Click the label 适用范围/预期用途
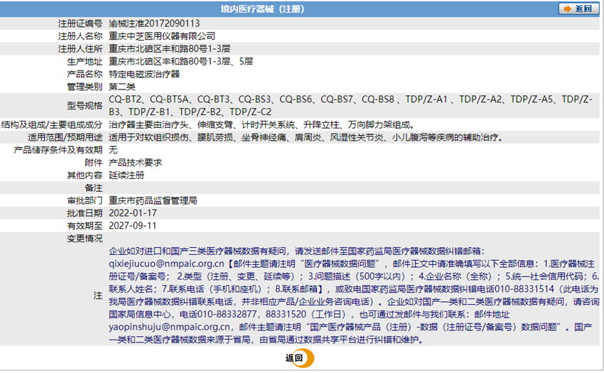This screenshot has height=373, width=604. [65, 138]
